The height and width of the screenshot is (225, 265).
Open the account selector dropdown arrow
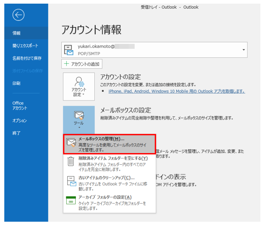click(244, 50)
